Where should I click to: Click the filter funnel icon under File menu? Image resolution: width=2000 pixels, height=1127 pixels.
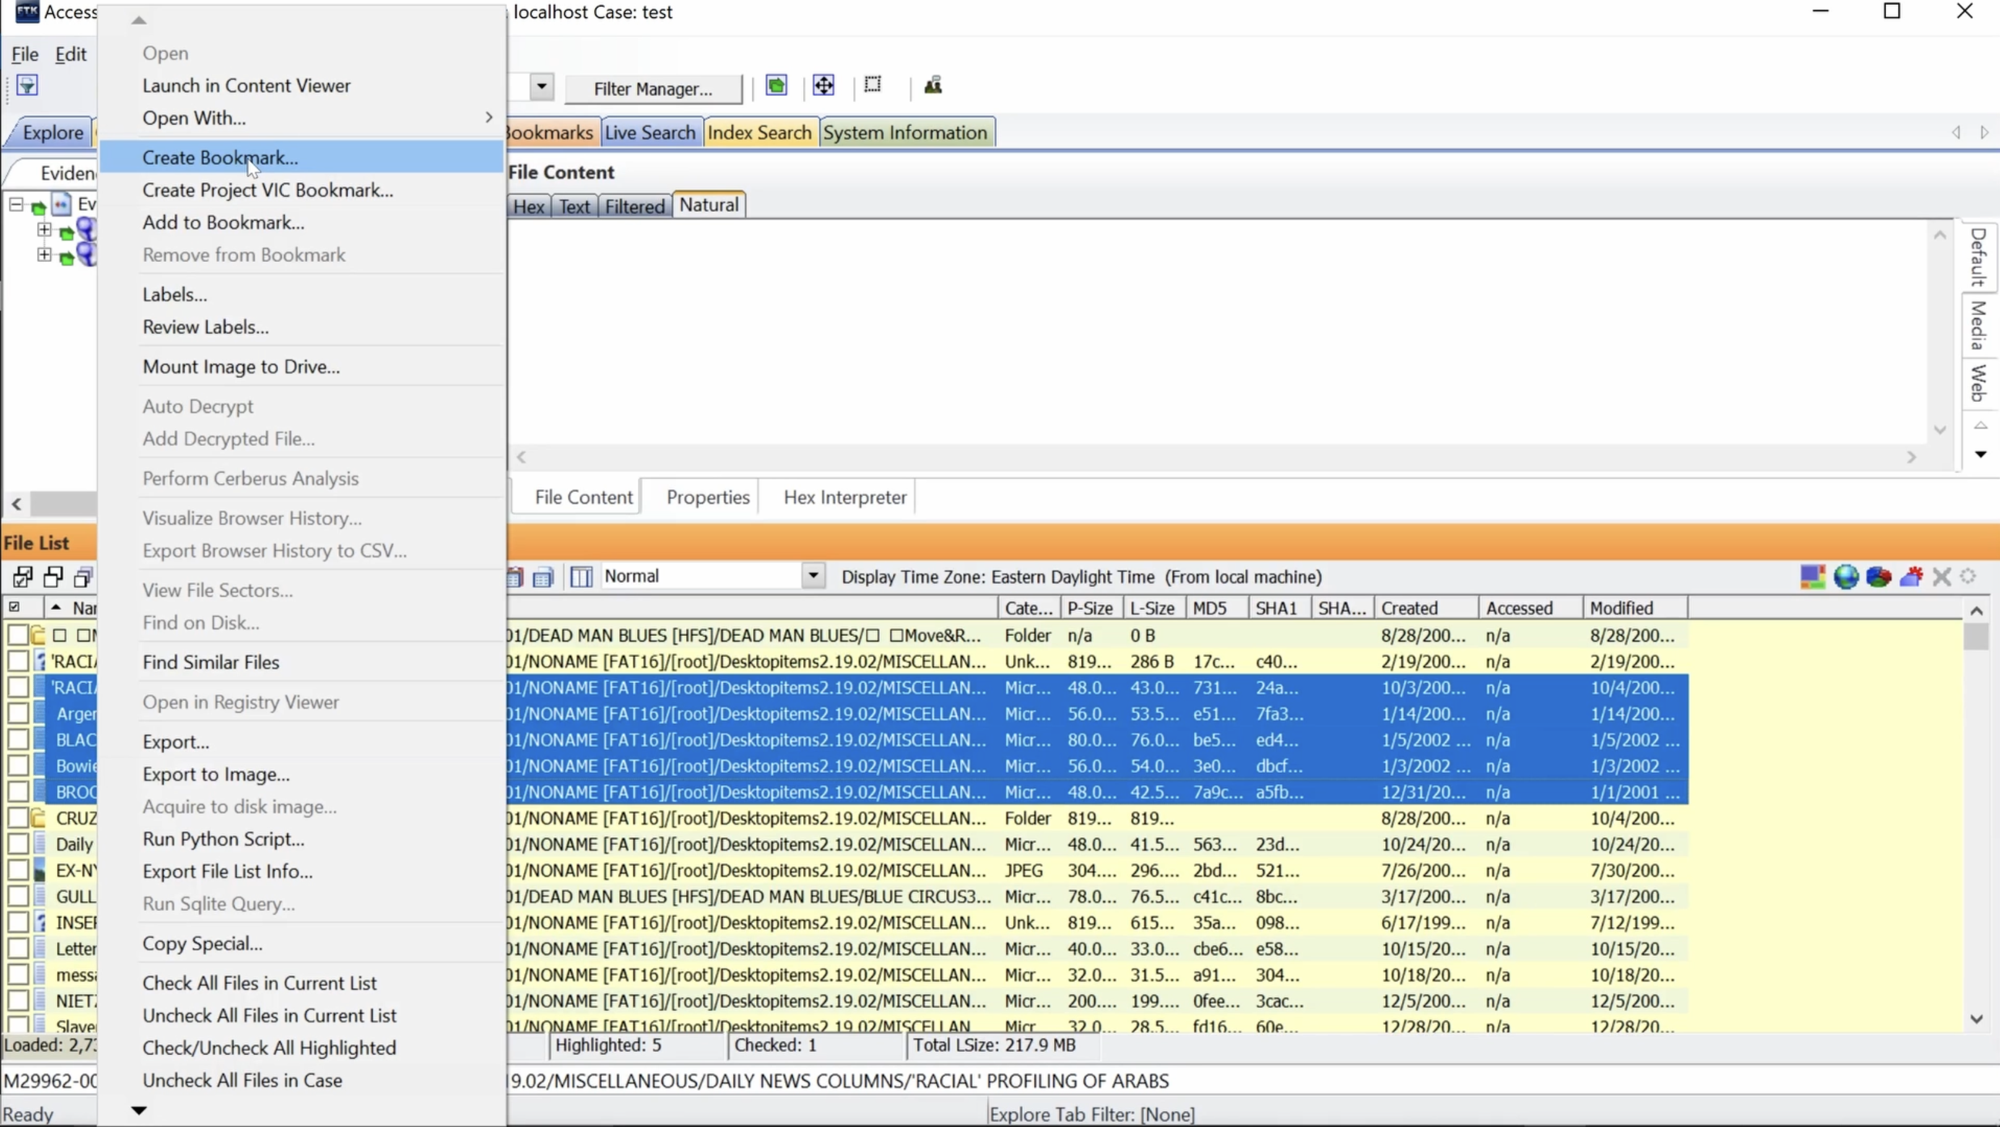[27, 85]
